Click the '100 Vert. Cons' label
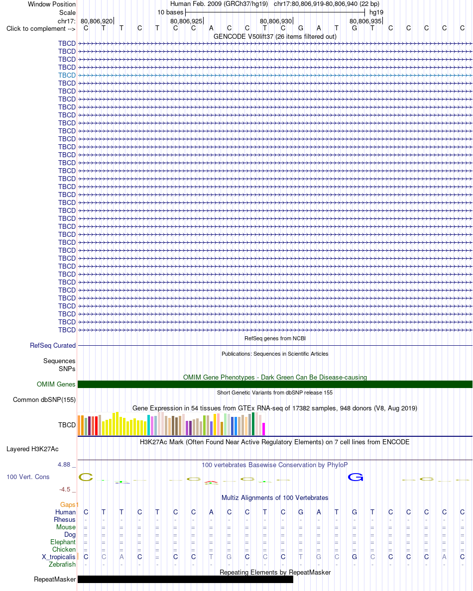 pyautogui.click(x=28, y=477)
